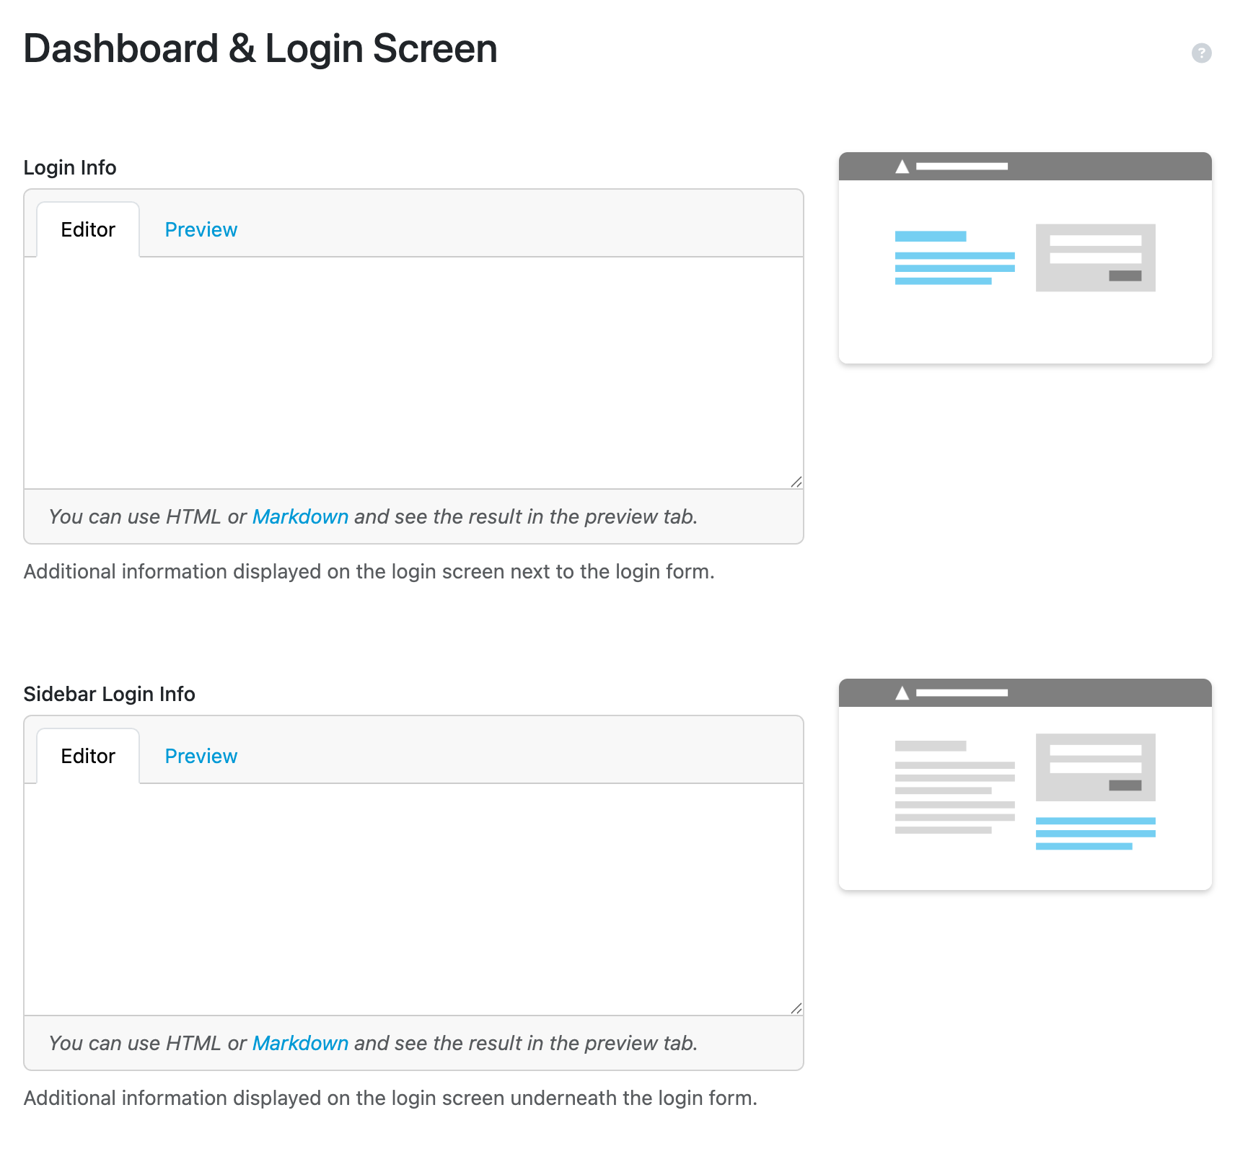Click the Login Info textarea resize handle
This screenshot has width=1235, height=1154.
tap(796, 482)
